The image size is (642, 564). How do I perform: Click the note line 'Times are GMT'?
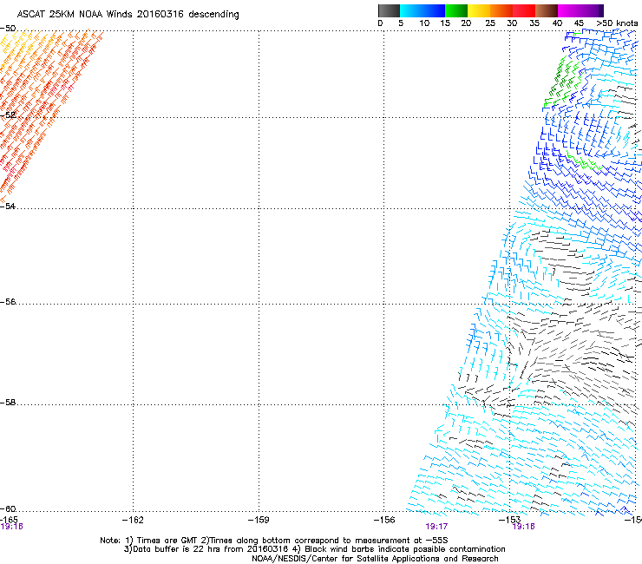pos(273,541)
